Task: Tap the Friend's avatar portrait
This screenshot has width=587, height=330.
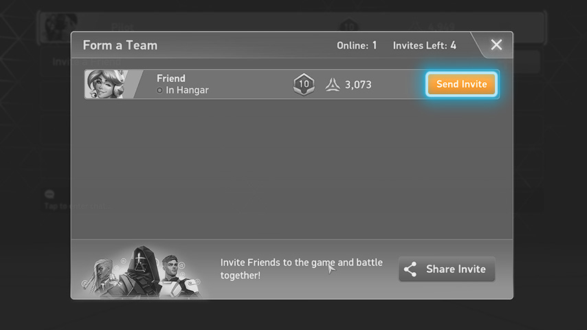Action: click(x=106, y=84)
